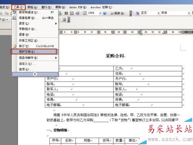Open the 帮助 (Help) menu
Image resolution: width=193 pixels, height=145 pixels.
[x=60, y=7]
